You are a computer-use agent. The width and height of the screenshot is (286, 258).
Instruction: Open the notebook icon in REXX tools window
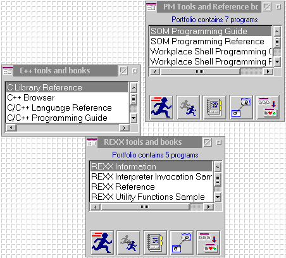[x=155, y=243]
